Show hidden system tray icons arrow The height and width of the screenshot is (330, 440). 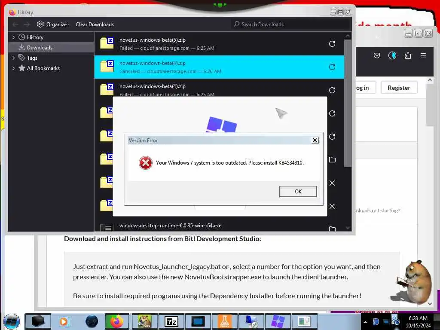coord(365,321)
